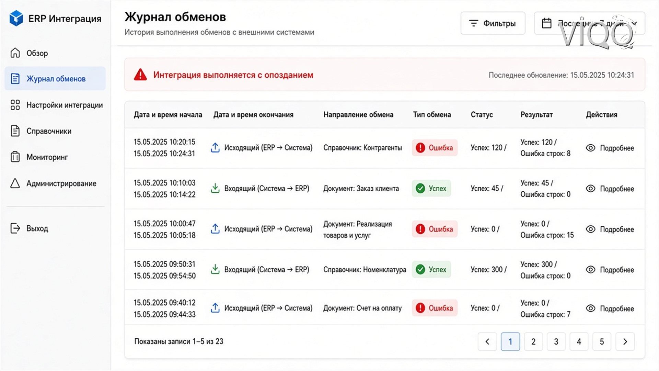Click Ошибка status badge for Контрагенты

435,148
